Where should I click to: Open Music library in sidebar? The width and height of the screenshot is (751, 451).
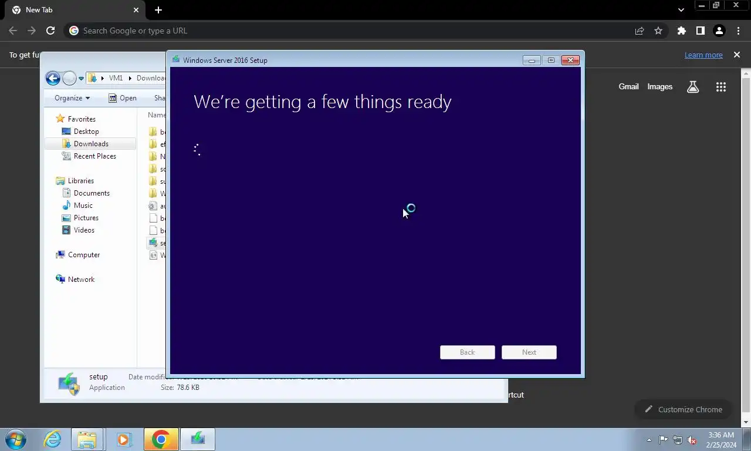tap(83, 206)
